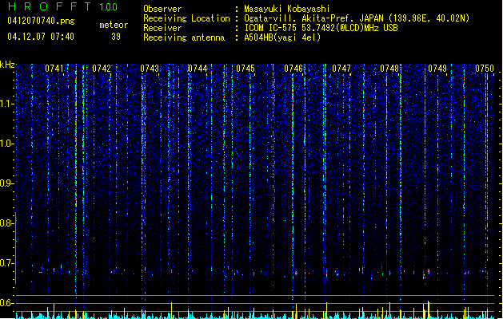
Task: Click the ICOM IC-575 53.7492 MHz USB text
Action: 321,28
